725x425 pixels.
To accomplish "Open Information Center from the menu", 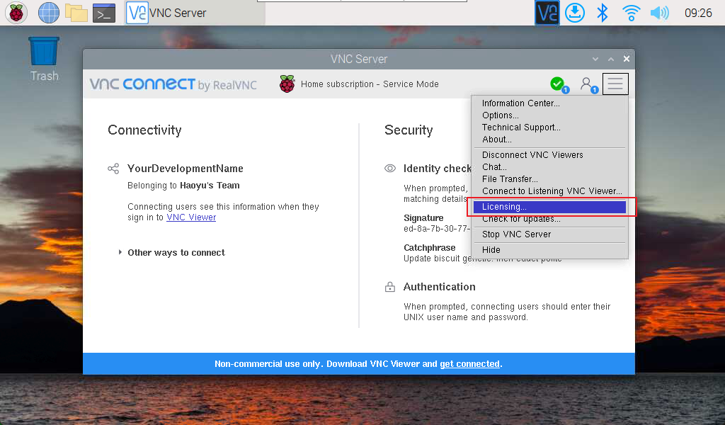I will 549,103.
